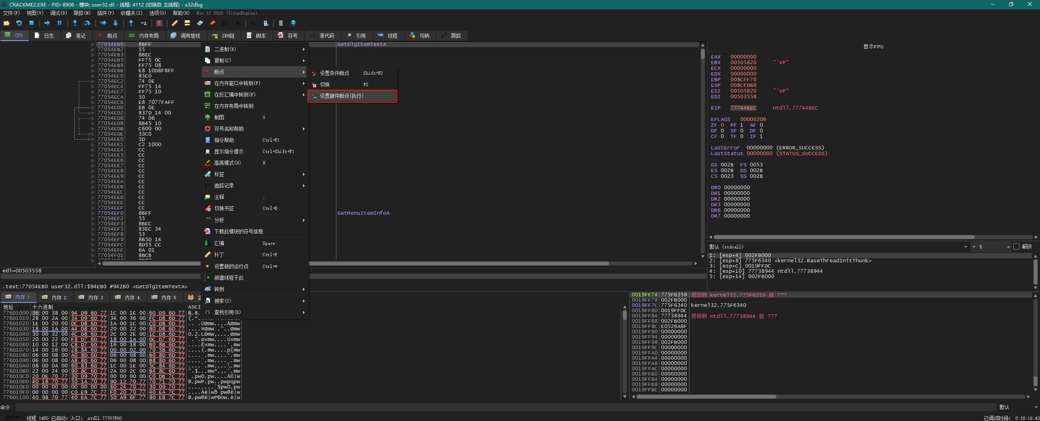Choose 设置条件断点 in the breakpoint submenu
This screenshot has height=421, width=1040.
334,73
